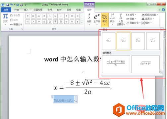Insert the less-than < symbol
This screenshot has height=119, width=167.
78,16
